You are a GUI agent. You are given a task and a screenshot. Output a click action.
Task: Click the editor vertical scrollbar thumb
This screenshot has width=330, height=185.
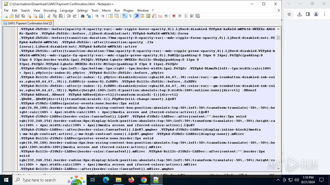tap(278, 38)
